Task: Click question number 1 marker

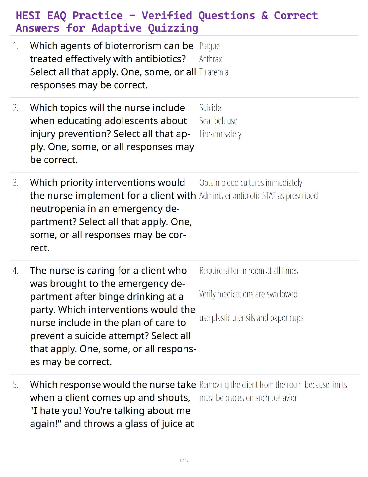Action: pyautogui.click(x=15, y=46)
